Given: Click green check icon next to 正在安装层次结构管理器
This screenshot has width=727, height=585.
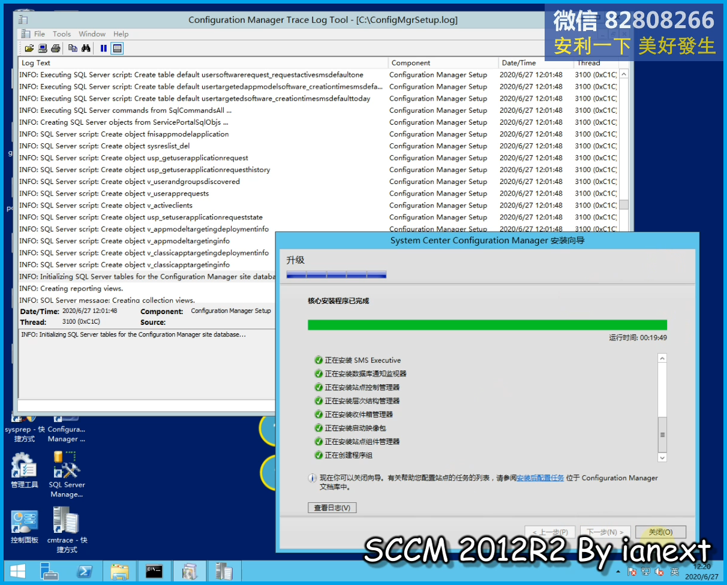Looking at the screenshot, I should tap(319, 400).
